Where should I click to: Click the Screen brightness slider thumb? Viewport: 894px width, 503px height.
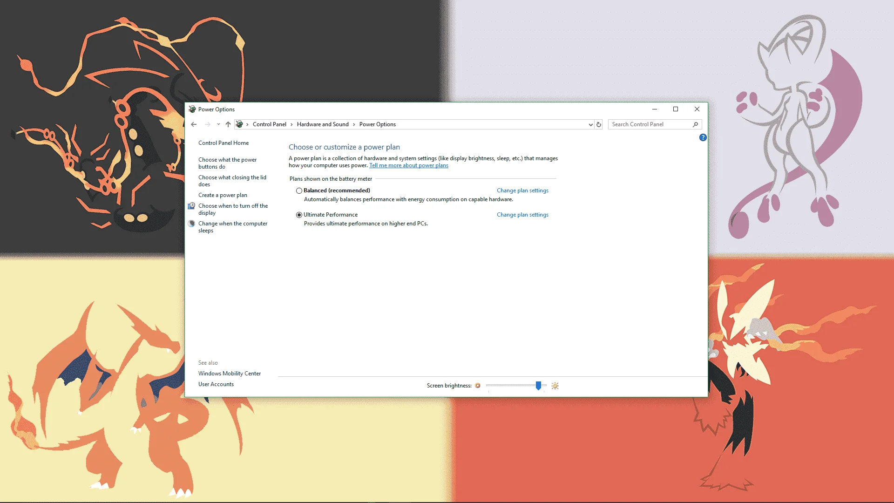(538, 386)
